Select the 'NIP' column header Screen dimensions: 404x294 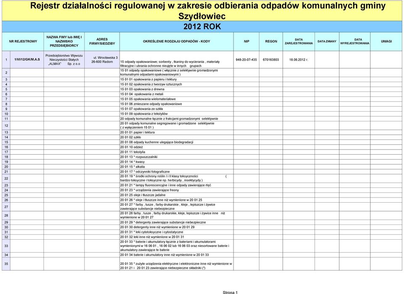pos(246,41)
